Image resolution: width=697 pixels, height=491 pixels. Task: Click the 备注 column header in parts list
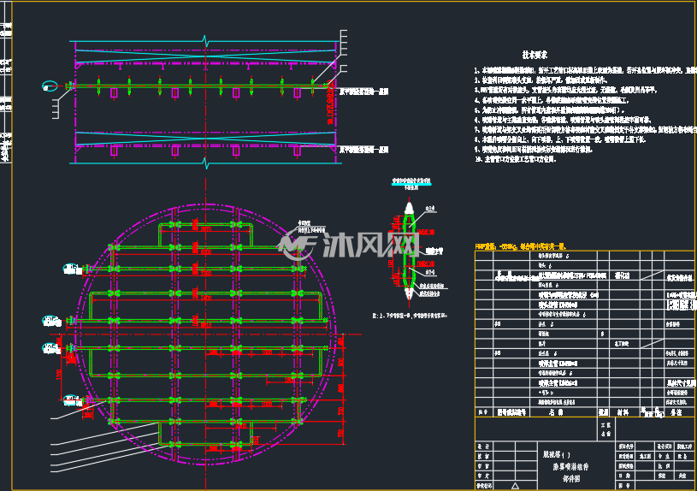pos(676,412)
